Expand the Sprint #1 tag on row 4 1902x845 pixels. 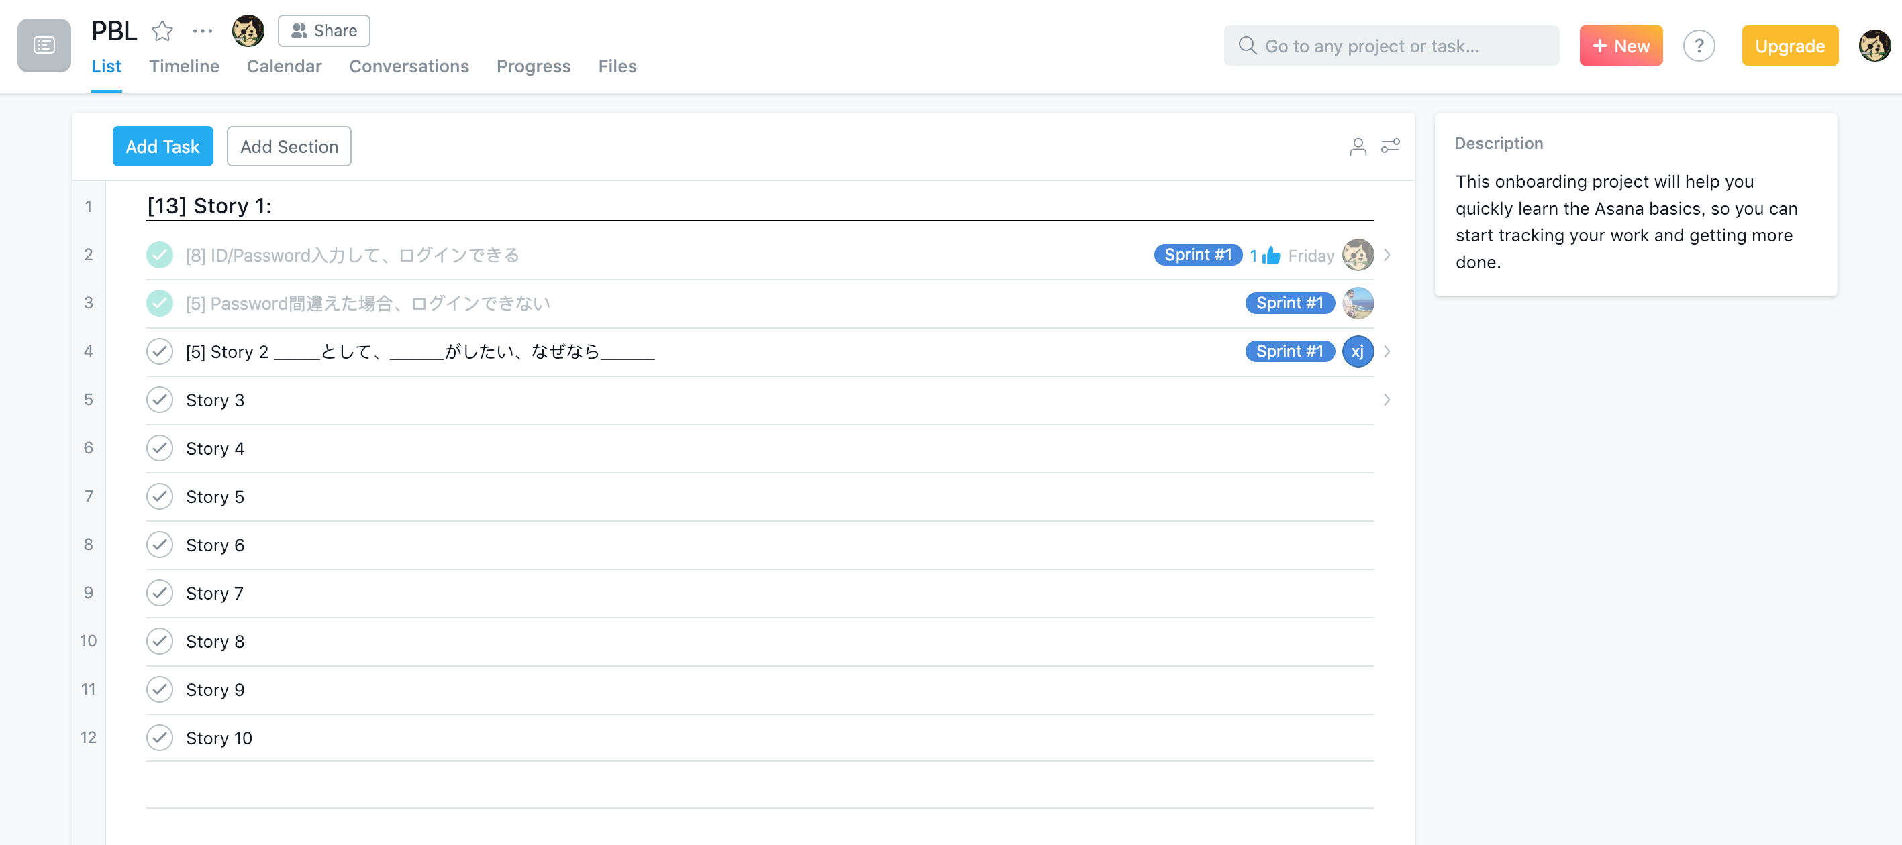[x=1291, y=351]
